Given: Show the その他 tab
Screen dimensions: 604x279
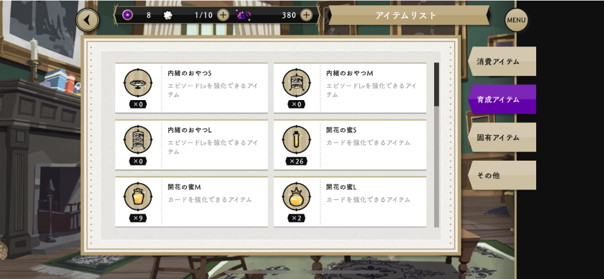Looking at the screenshot, I should click(502, 175).
